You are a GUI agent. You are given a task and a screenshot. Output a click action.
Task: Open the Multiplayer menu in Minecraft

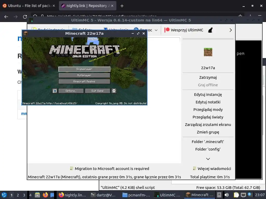84,75
